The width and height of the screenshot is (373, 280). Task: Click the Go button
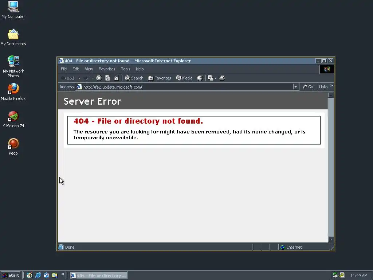point(308,87)
